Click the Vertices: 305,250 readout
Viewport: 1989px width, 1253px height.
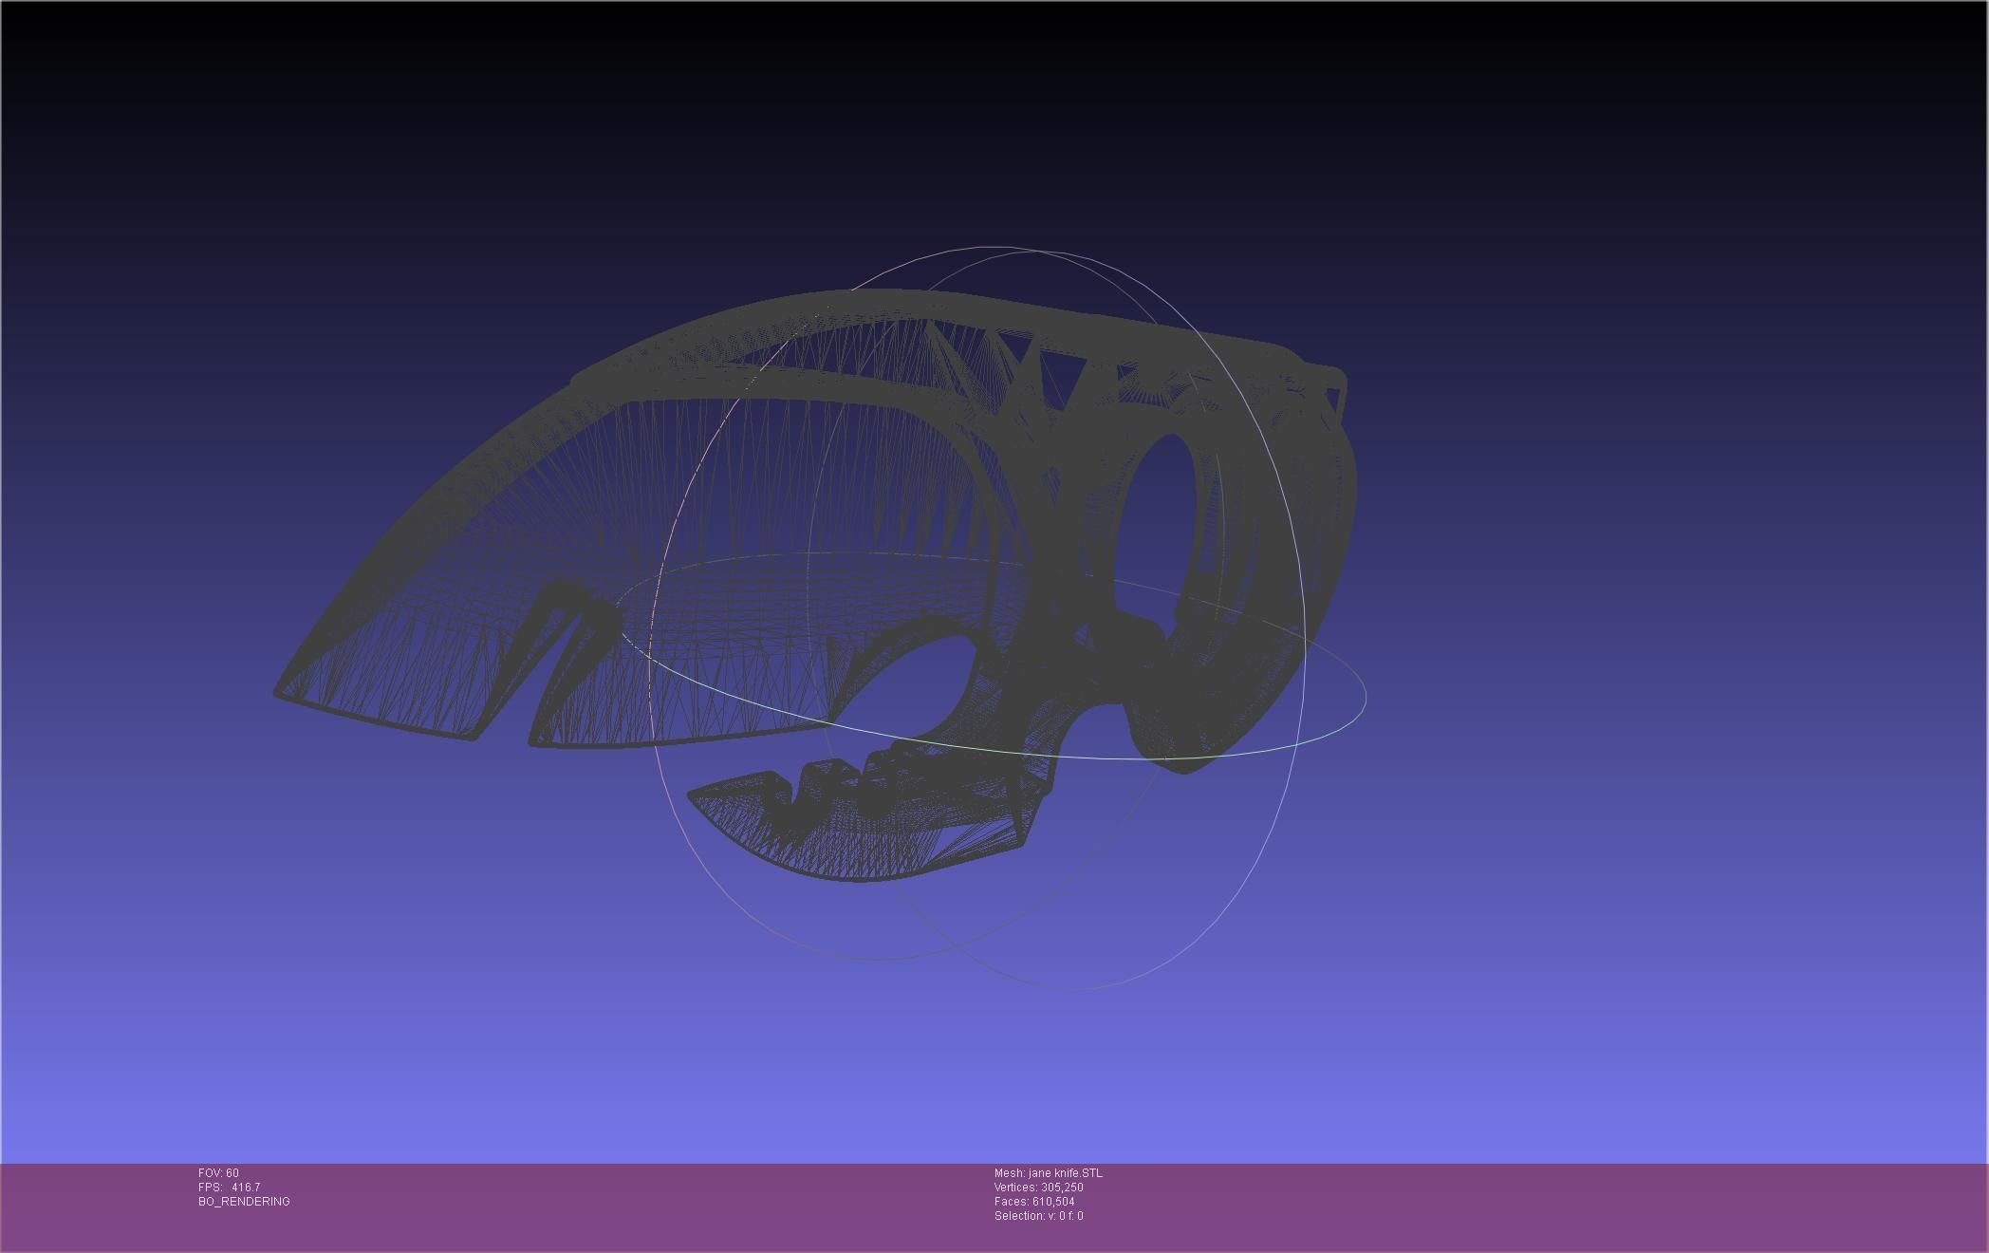[1038, 1188]
